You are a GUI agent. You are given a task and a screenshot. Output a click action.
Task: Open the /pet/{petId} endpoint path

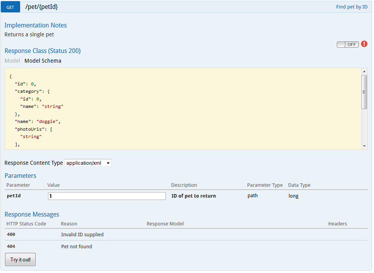[x=41, y=7]
